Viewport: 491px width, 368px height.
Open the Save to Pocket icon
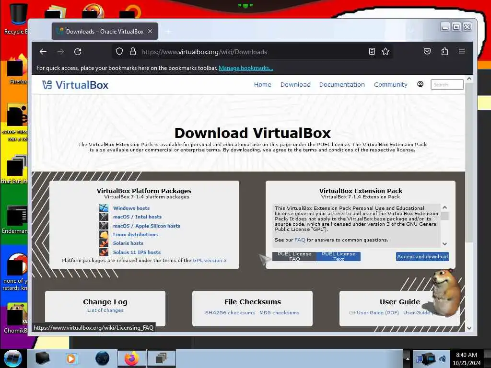427,51
